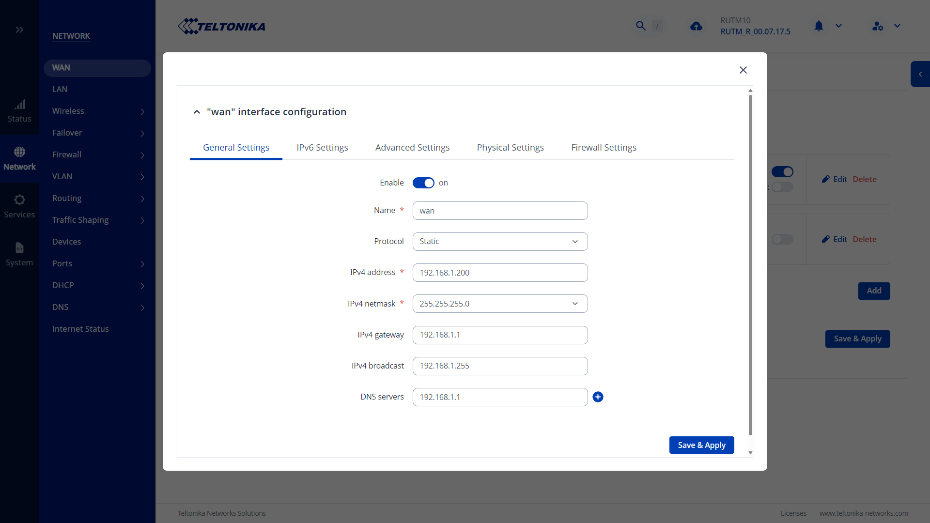Image resolution: width=930 pixels, height=523 pixels.
Task: Toggle first interface switch in background list
Action: point(782,172)
